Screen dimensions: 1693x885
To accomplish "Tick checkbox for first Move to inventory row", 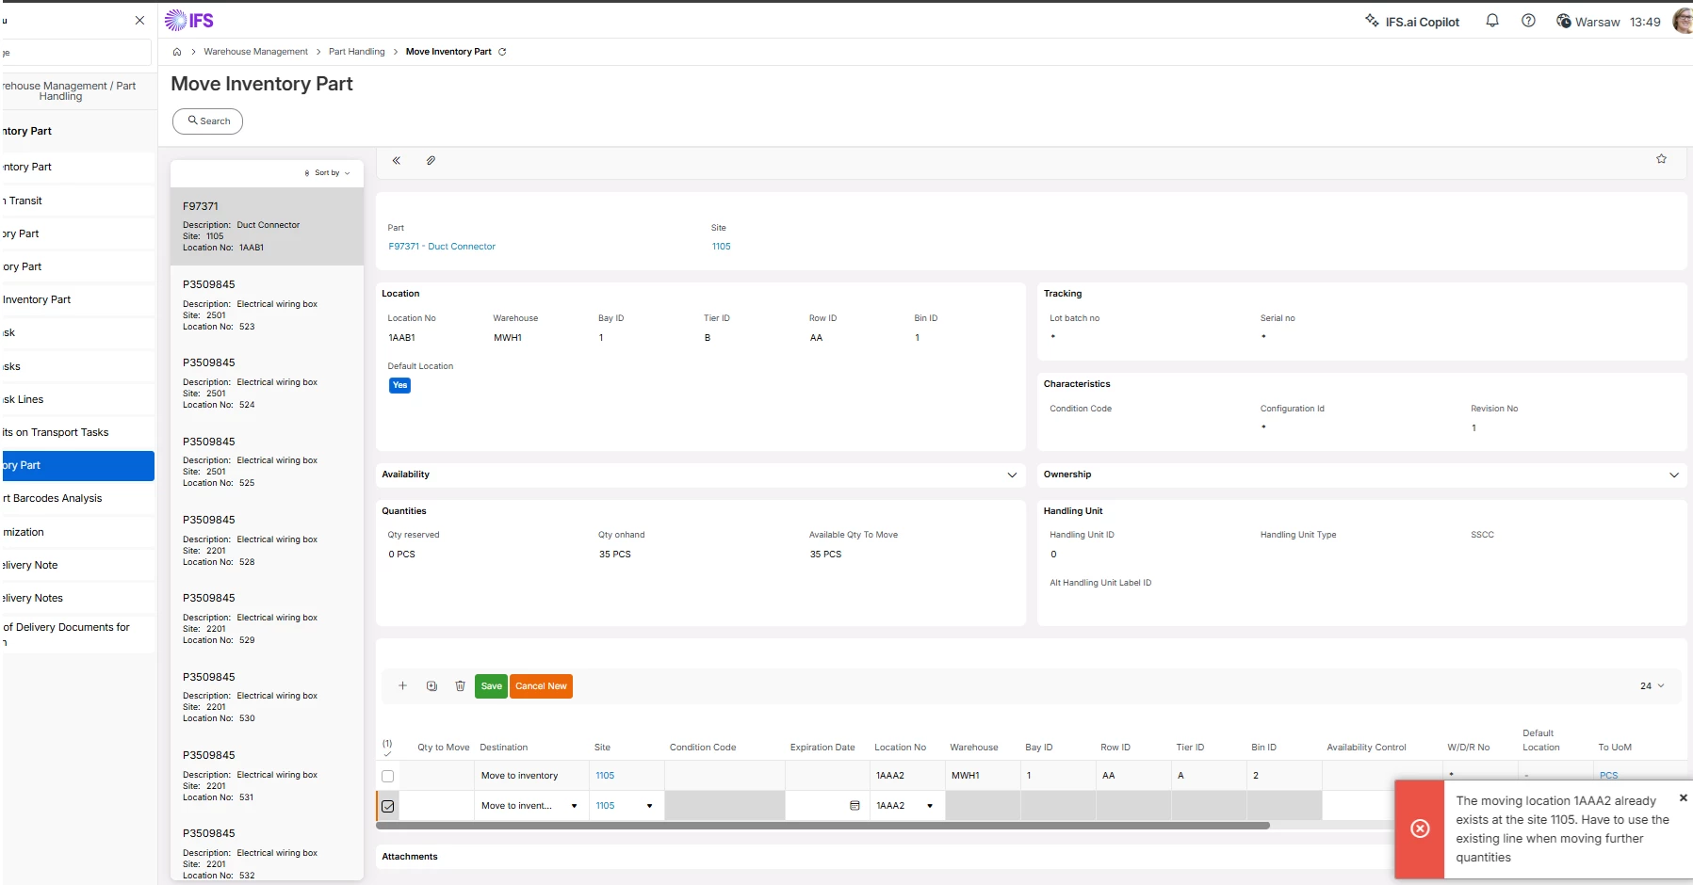I will (x=387, y=776).
